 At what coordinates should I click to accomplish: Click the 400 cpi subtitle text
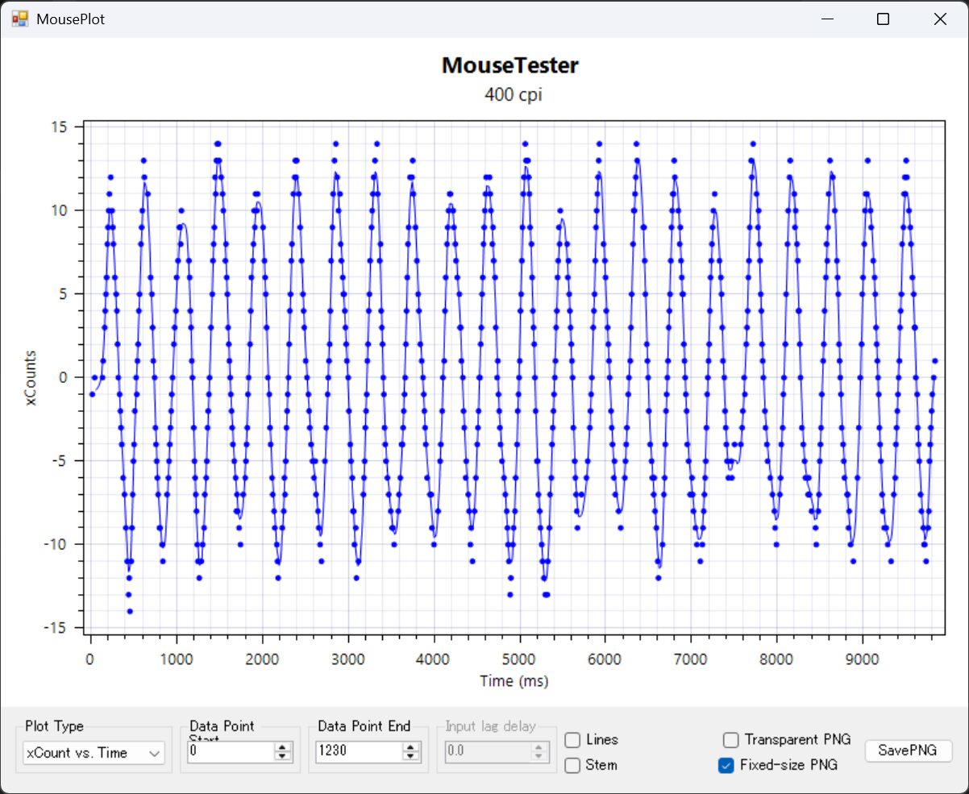[513, 94]
